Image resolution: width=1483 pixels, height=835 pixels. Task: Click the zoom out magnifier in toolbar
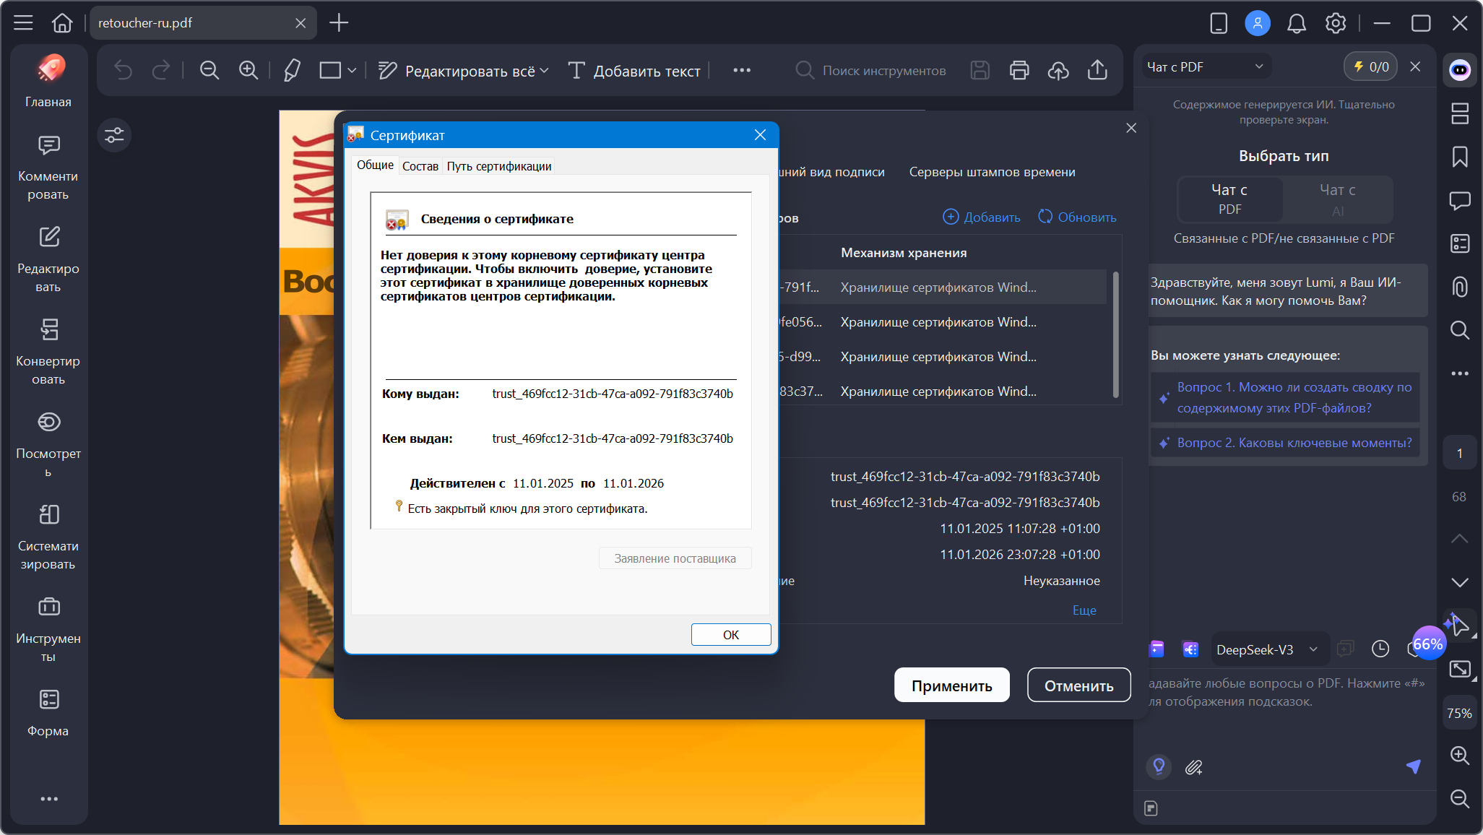[209, 70]
